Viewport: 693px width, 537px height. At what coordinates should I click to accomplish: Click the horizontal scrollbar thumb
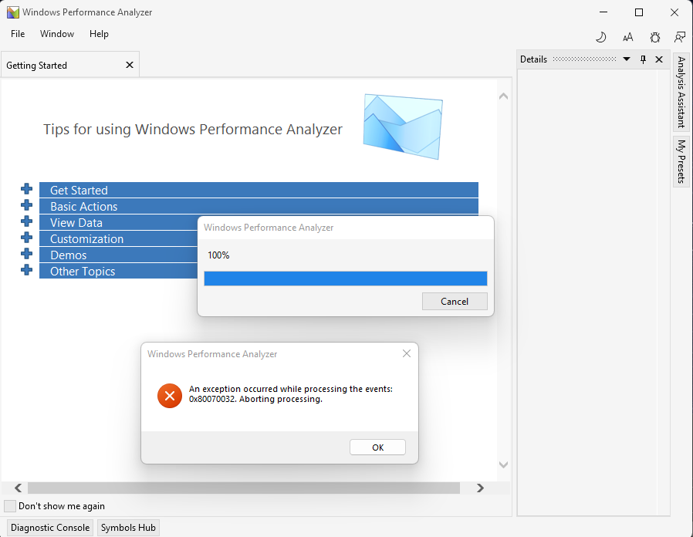(244, 488)
